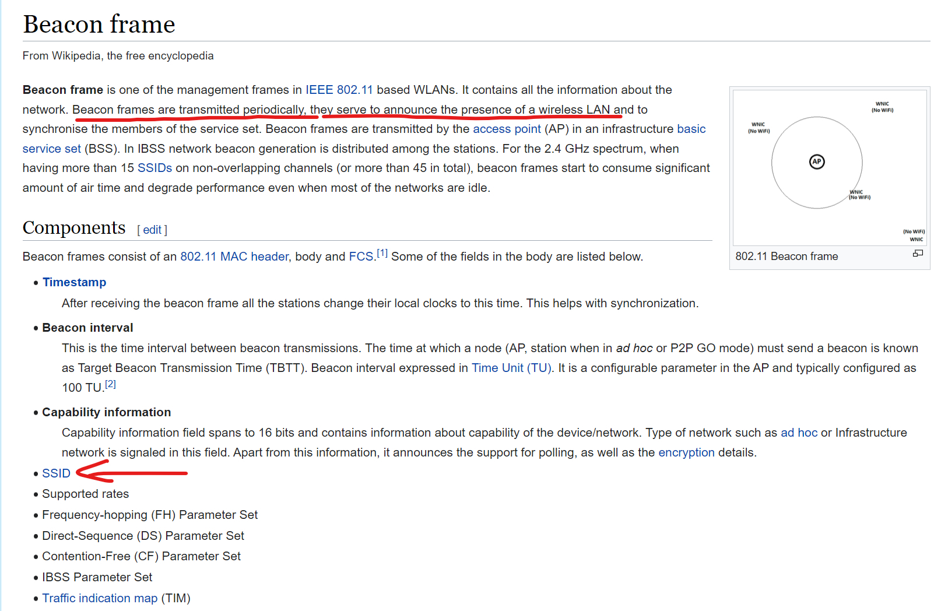934x611 pixels.
Task: Click the Frequency-hopping (FH) Parameter Set item
Action: pyautogui.click(x=150, y=515)
